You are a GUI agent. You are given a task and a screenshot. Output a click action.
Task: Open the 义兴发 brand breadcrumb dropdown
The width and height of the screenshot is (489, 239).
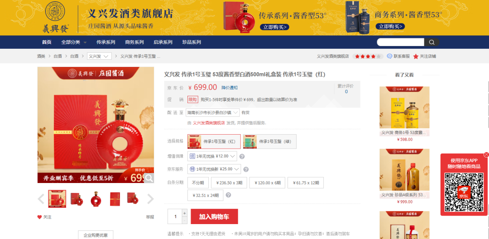pos(99,56)
